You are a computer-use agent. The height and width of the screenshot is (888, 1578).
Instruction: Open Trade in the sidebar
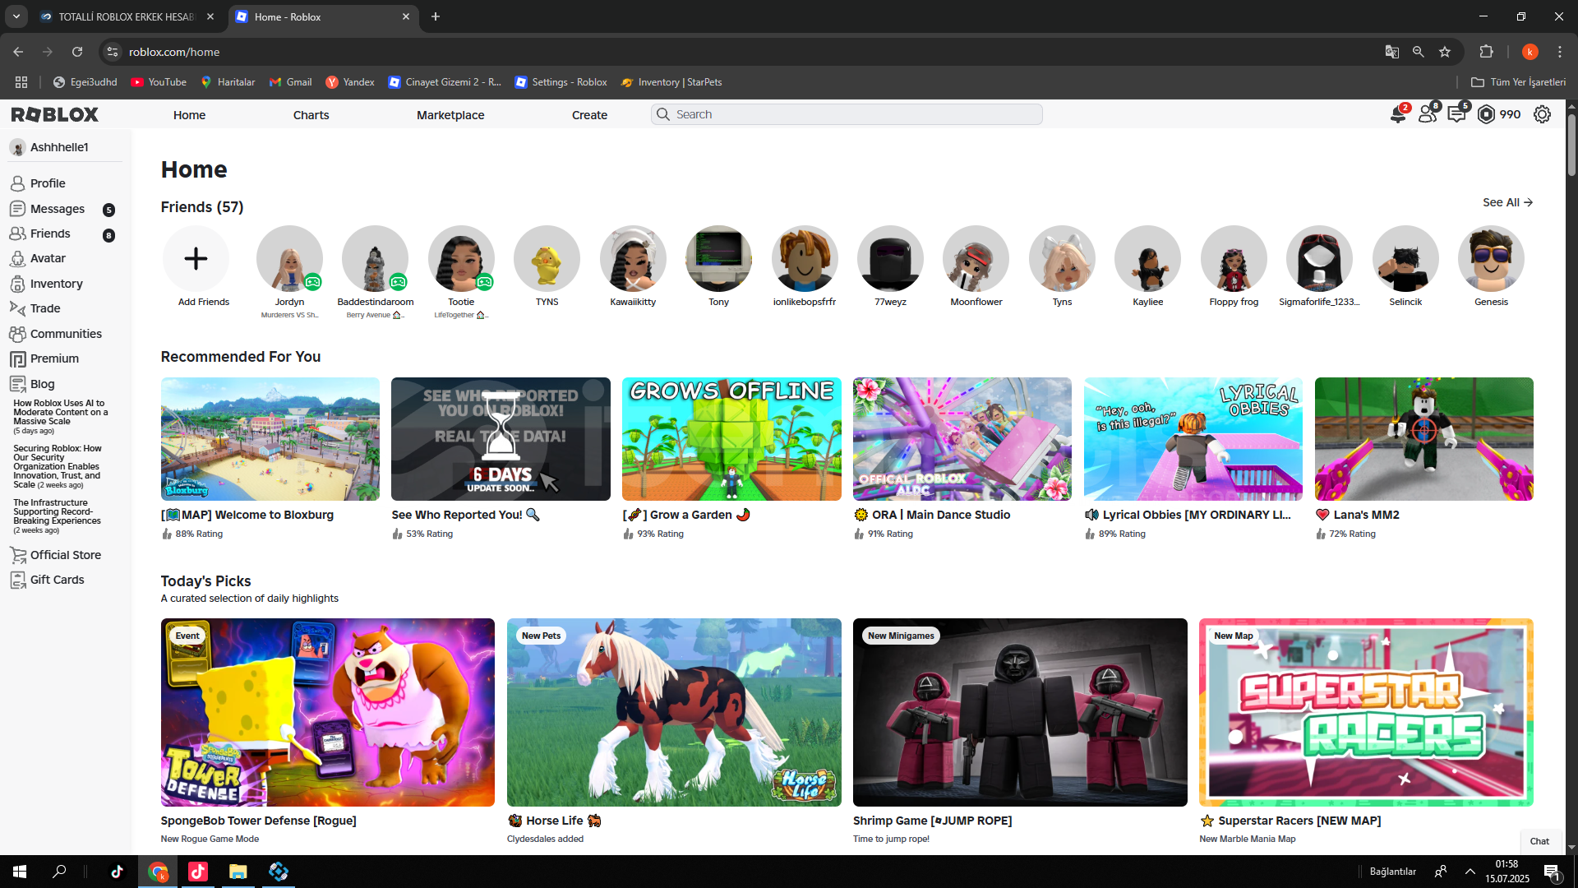tap(45, 308)
